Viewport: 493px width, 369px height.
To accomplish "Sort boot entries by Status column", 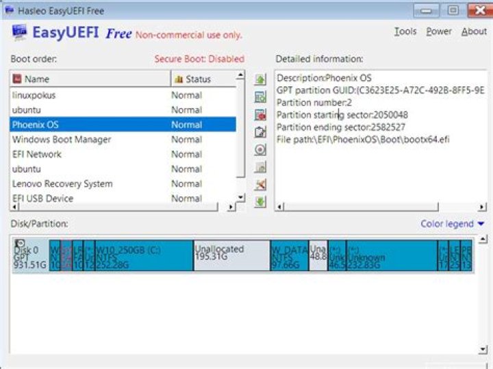I will click(203, 79).
